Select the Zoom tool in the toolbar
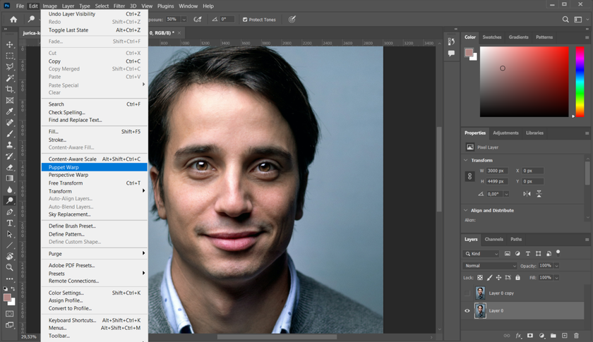This screenshot has height=342, width=593. (10, 267)
